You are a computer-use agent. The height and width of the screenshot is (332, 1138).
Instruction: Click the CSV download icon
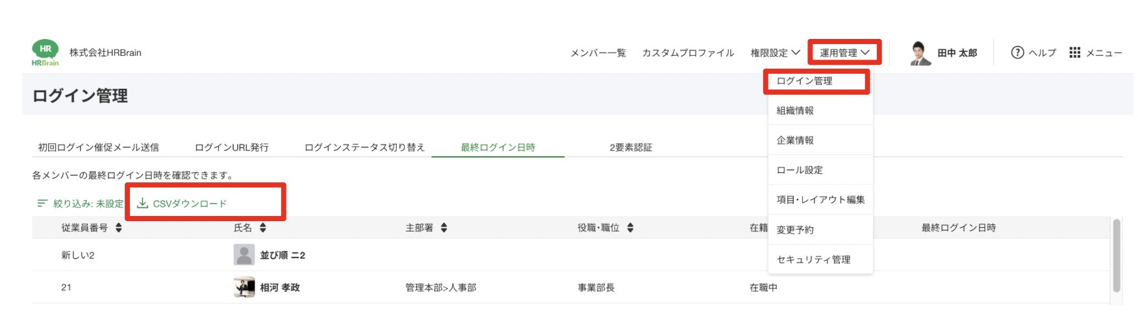pyautogui.click(x=142, y=204)
